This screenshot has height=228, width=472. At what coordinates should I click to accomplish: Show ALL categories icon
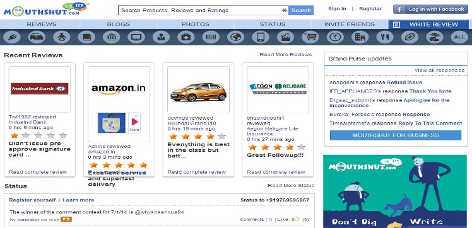(x=459, y=37)
